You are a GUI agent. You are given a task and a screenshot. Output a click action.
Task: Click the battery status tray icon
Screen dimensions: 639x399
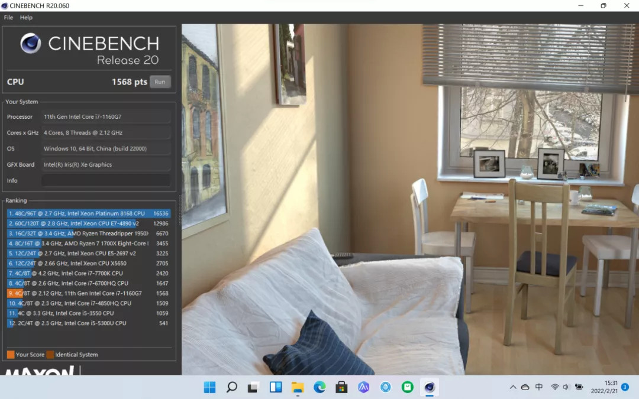(x=579, y=387)
